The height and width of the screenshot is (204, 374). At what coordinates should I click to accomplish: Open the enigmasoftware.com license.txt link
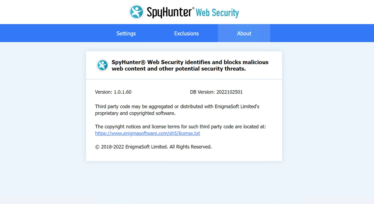[148, 133]
